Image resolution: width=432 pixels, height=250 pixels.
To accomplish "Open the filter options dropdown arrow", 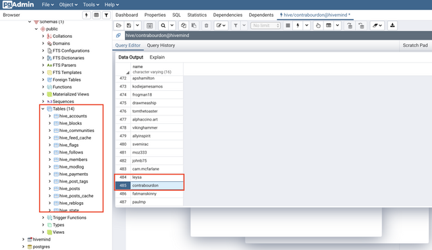I will coord(244,26).
